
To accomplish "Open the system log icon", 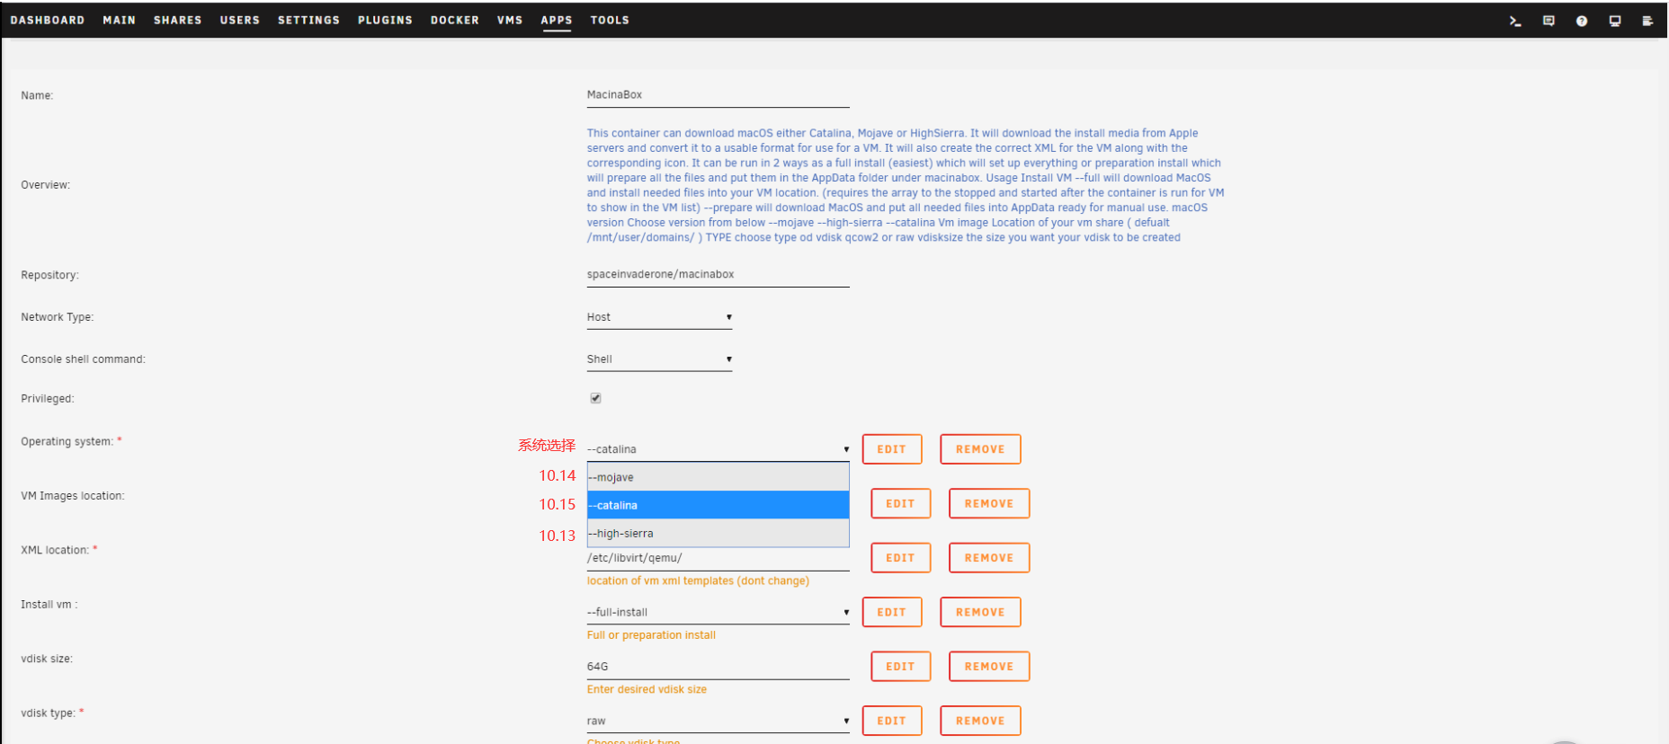I will 1647,21.
